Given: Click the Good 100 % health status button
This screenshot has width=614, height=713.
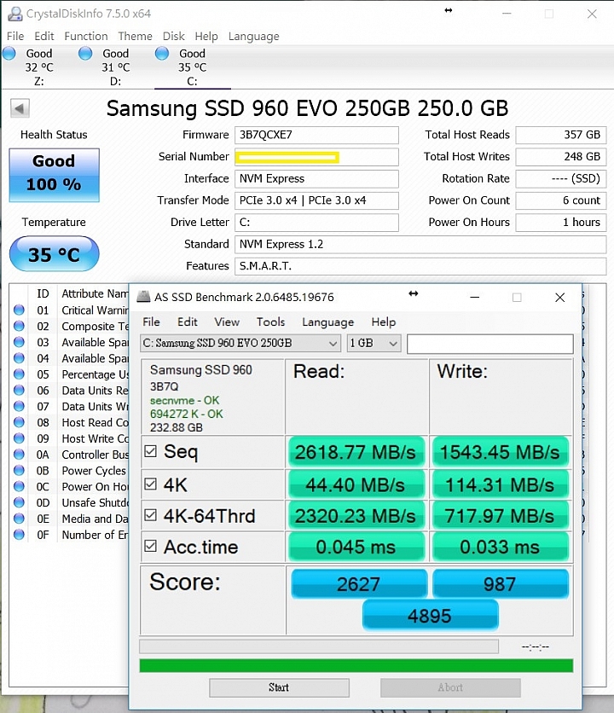Looking at the screenshot, I should coord(54,175).
